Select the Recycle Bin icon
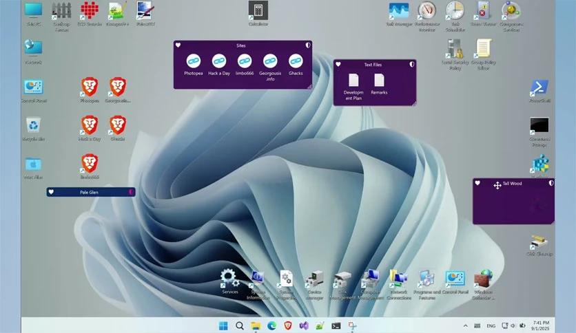576x333 pixels. point(34,129)
